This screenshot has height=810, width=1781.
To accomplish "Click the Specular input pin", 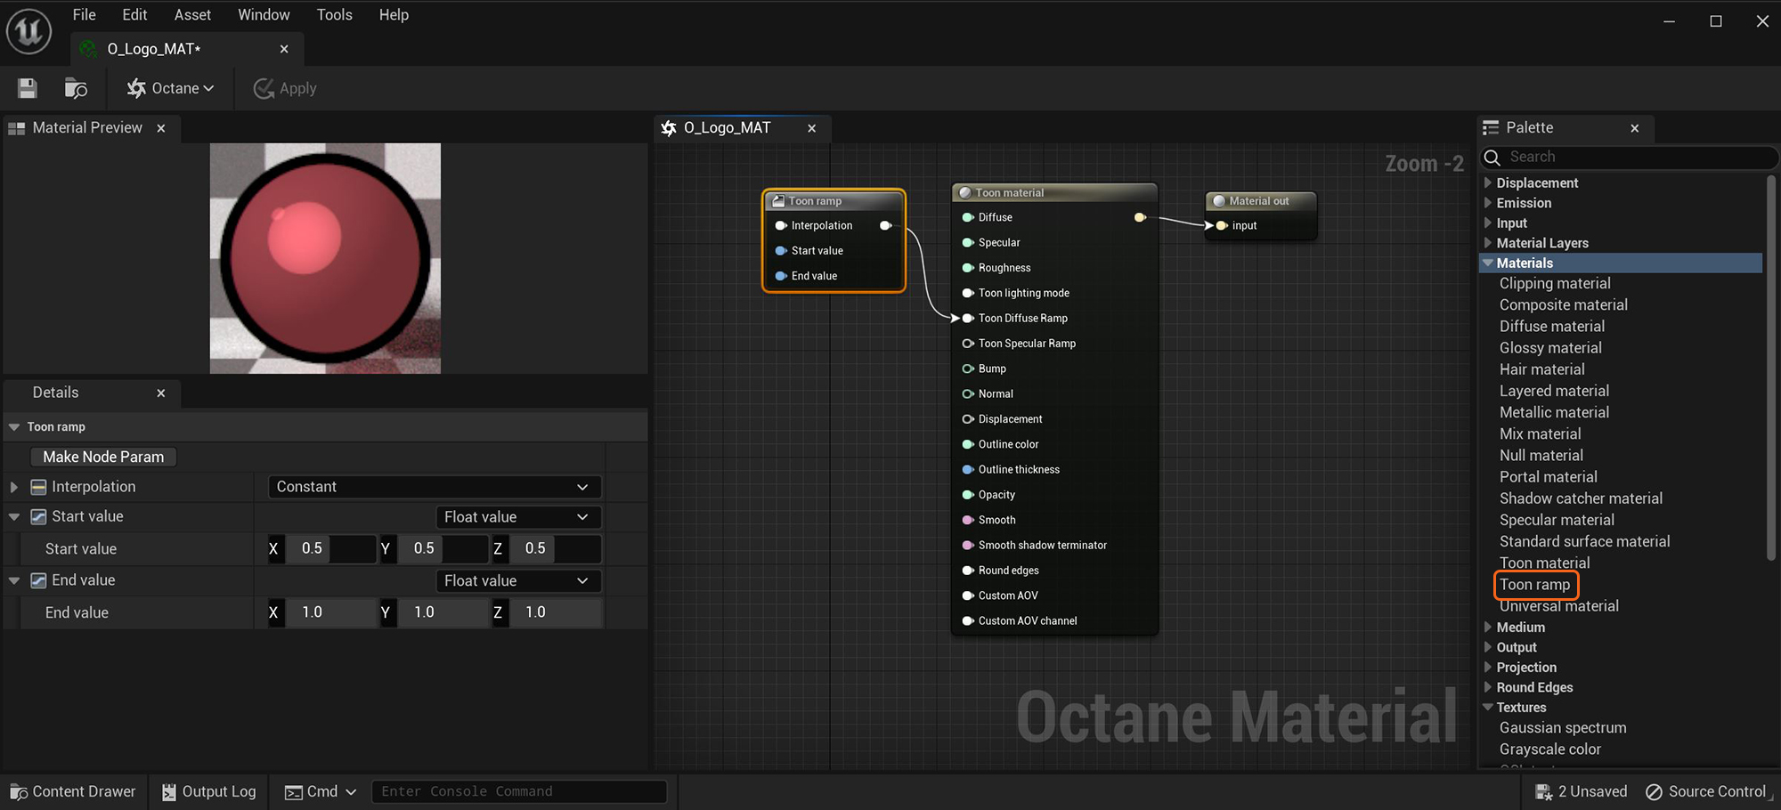I will [x=967, y=242].
